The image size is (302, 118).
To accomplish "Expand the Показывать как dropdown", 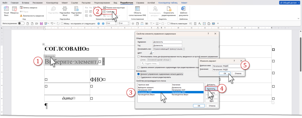I will 183,49.
